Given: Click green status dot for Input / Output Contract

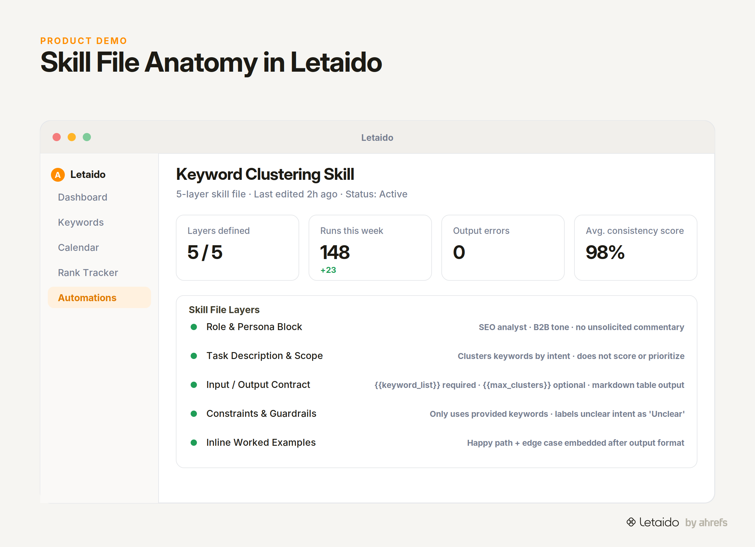Looking at the screenshot, I should (x=194, y=385).
